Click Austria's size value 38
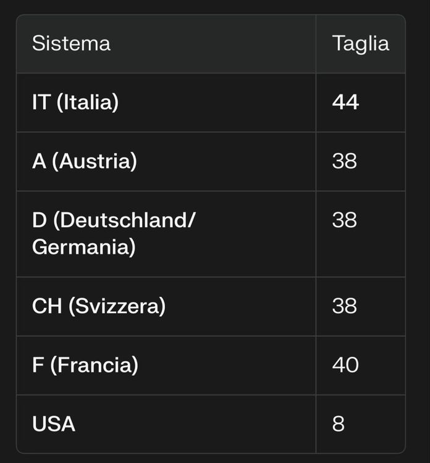Image resolution: width=430 pixels, height=463 pixels. click(345, 161)
